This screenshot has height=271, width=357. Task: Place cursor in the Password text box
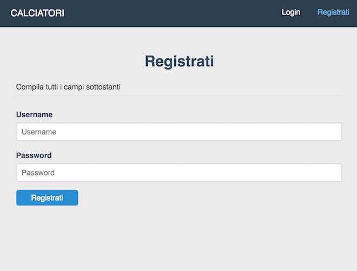tap(179, 173)
